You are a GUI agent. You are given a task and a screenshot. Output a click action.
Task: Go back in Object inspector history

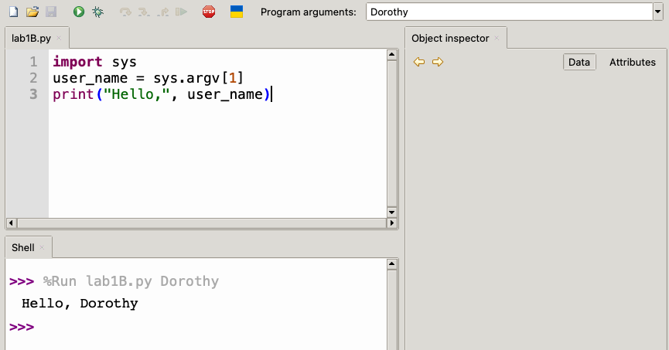(419, 62)
